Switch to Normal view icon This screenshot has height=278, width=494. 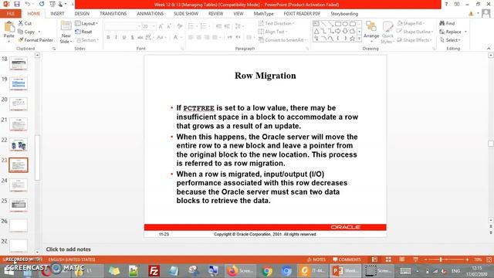374,259
